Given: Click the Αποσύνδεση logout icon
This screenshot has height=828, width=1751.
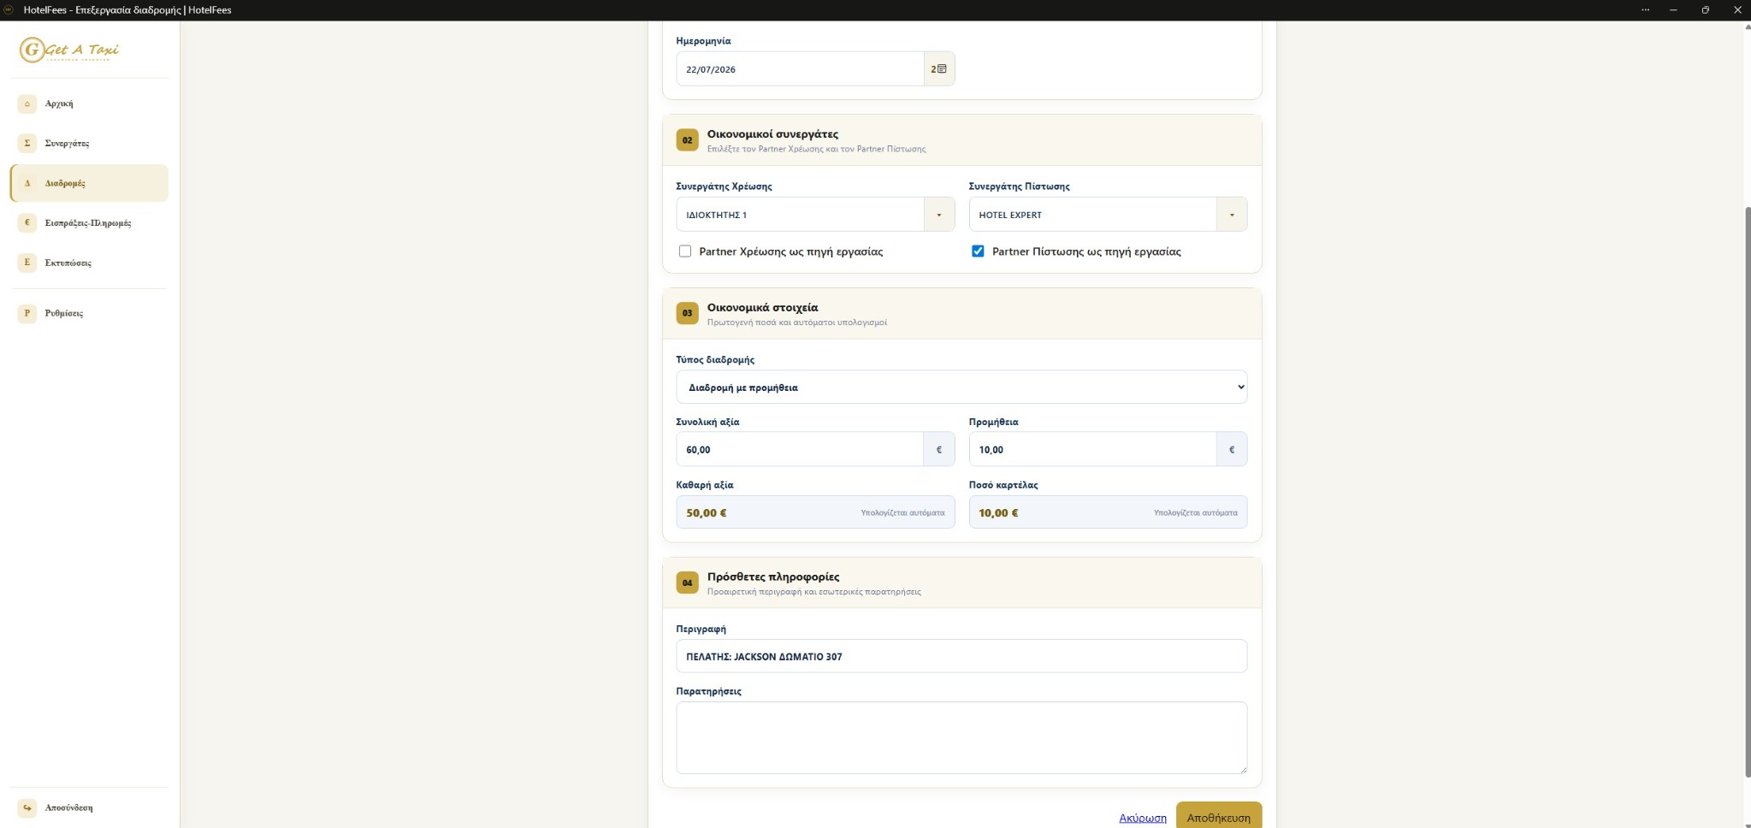Looking at the screenshot, I should [27, 807].
